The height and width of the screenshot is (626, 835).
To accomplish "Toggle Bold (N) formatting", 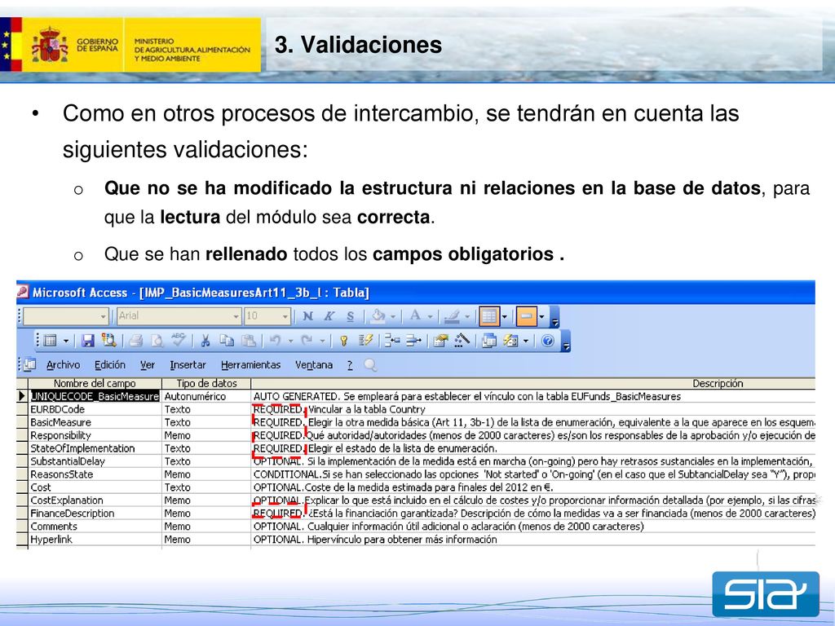I will pos(307,316).
